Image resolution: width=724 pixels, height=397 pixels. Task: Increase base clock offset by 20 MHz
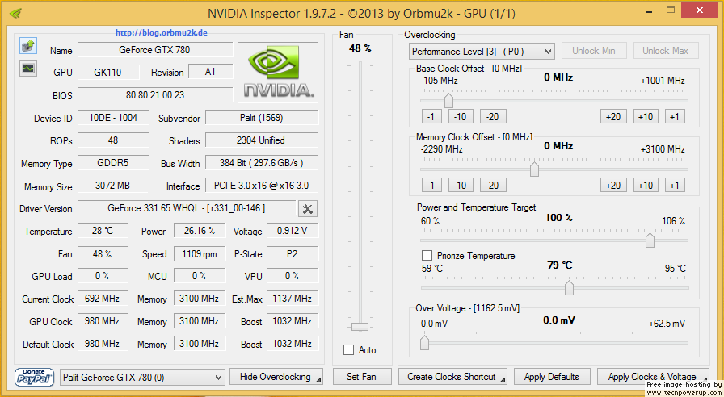click(613, 117)
